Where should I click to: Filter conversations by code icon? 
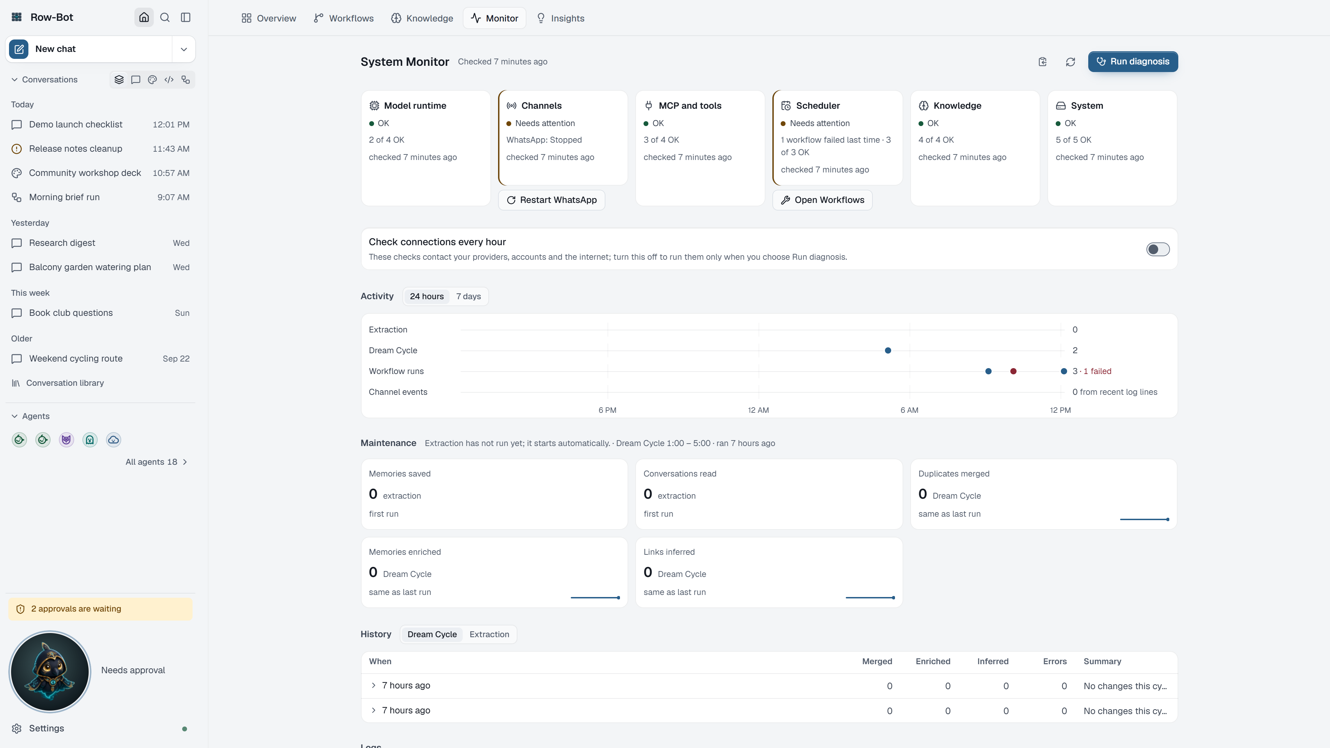[x=169, y=80]
